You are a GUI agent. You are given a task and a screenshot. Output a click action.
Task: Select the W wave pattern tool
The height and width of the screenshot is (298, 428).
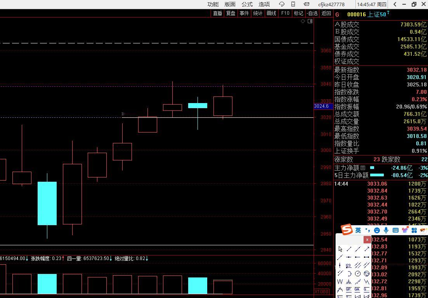(x=340, y=282)
